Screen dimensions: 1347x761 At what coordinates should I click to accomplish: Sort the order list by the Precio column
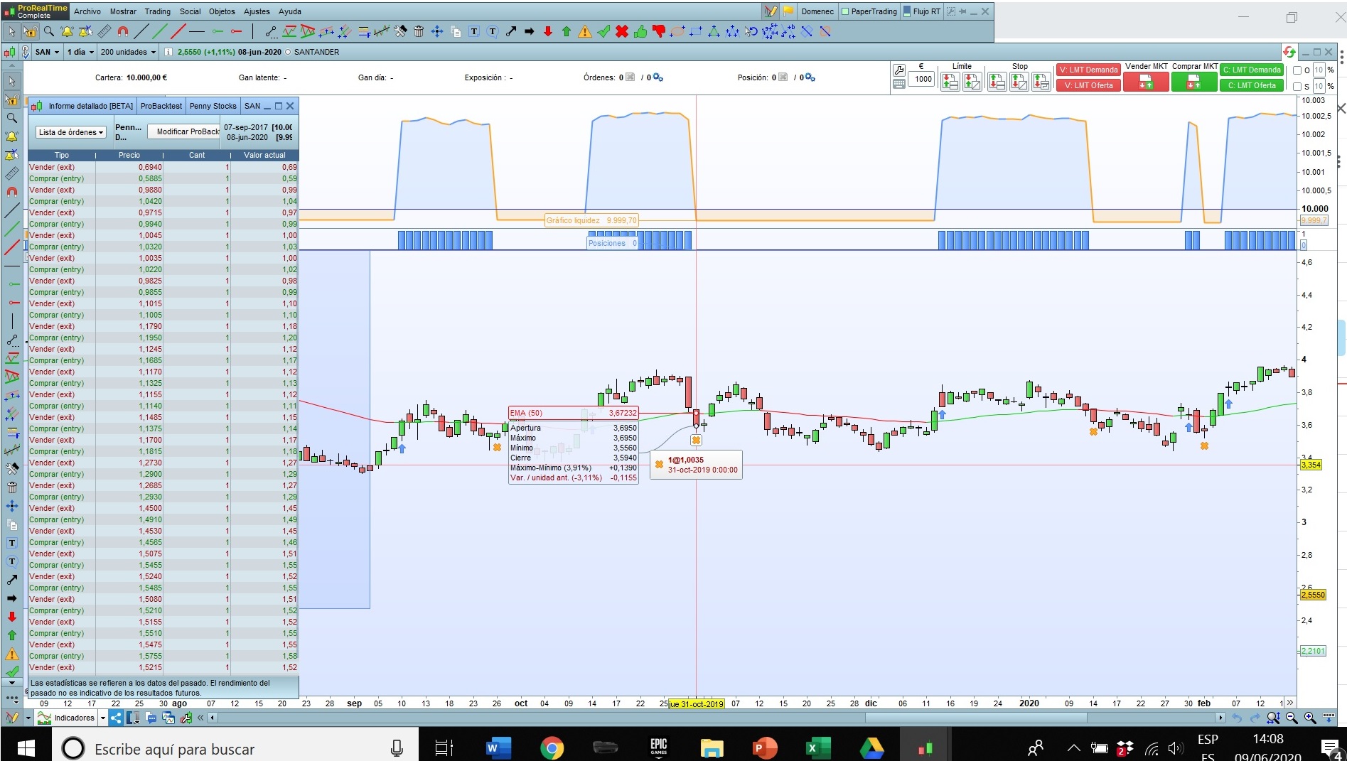pos(129,155)
